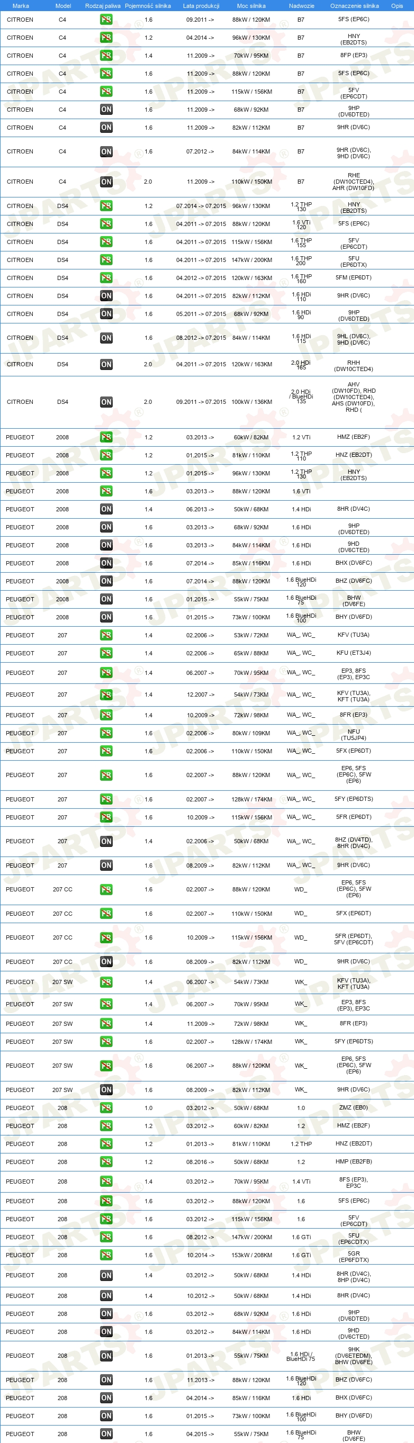
Task: Select the '09.2011 -> 07.2015' production years cell
Action: 201,402
